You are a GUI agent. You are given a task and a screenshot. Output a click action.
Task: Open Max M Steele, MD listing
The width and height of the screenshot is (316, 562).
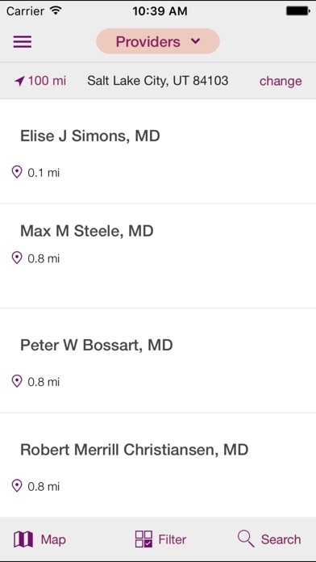pos(158,256)
